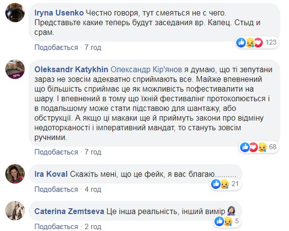View reactions on Iryna Usenko's comment

(257, 42)
